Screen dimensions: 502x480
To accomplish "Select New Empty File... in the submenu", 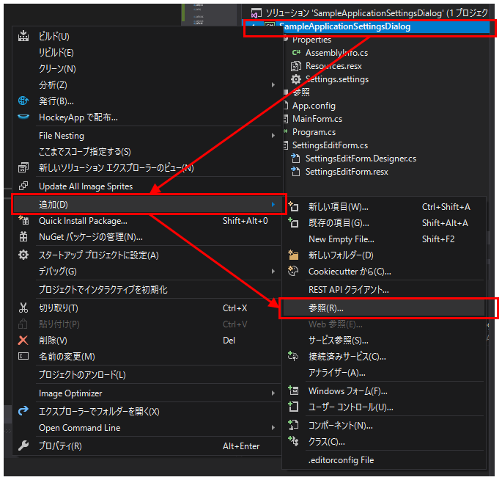I will point(342,239).
